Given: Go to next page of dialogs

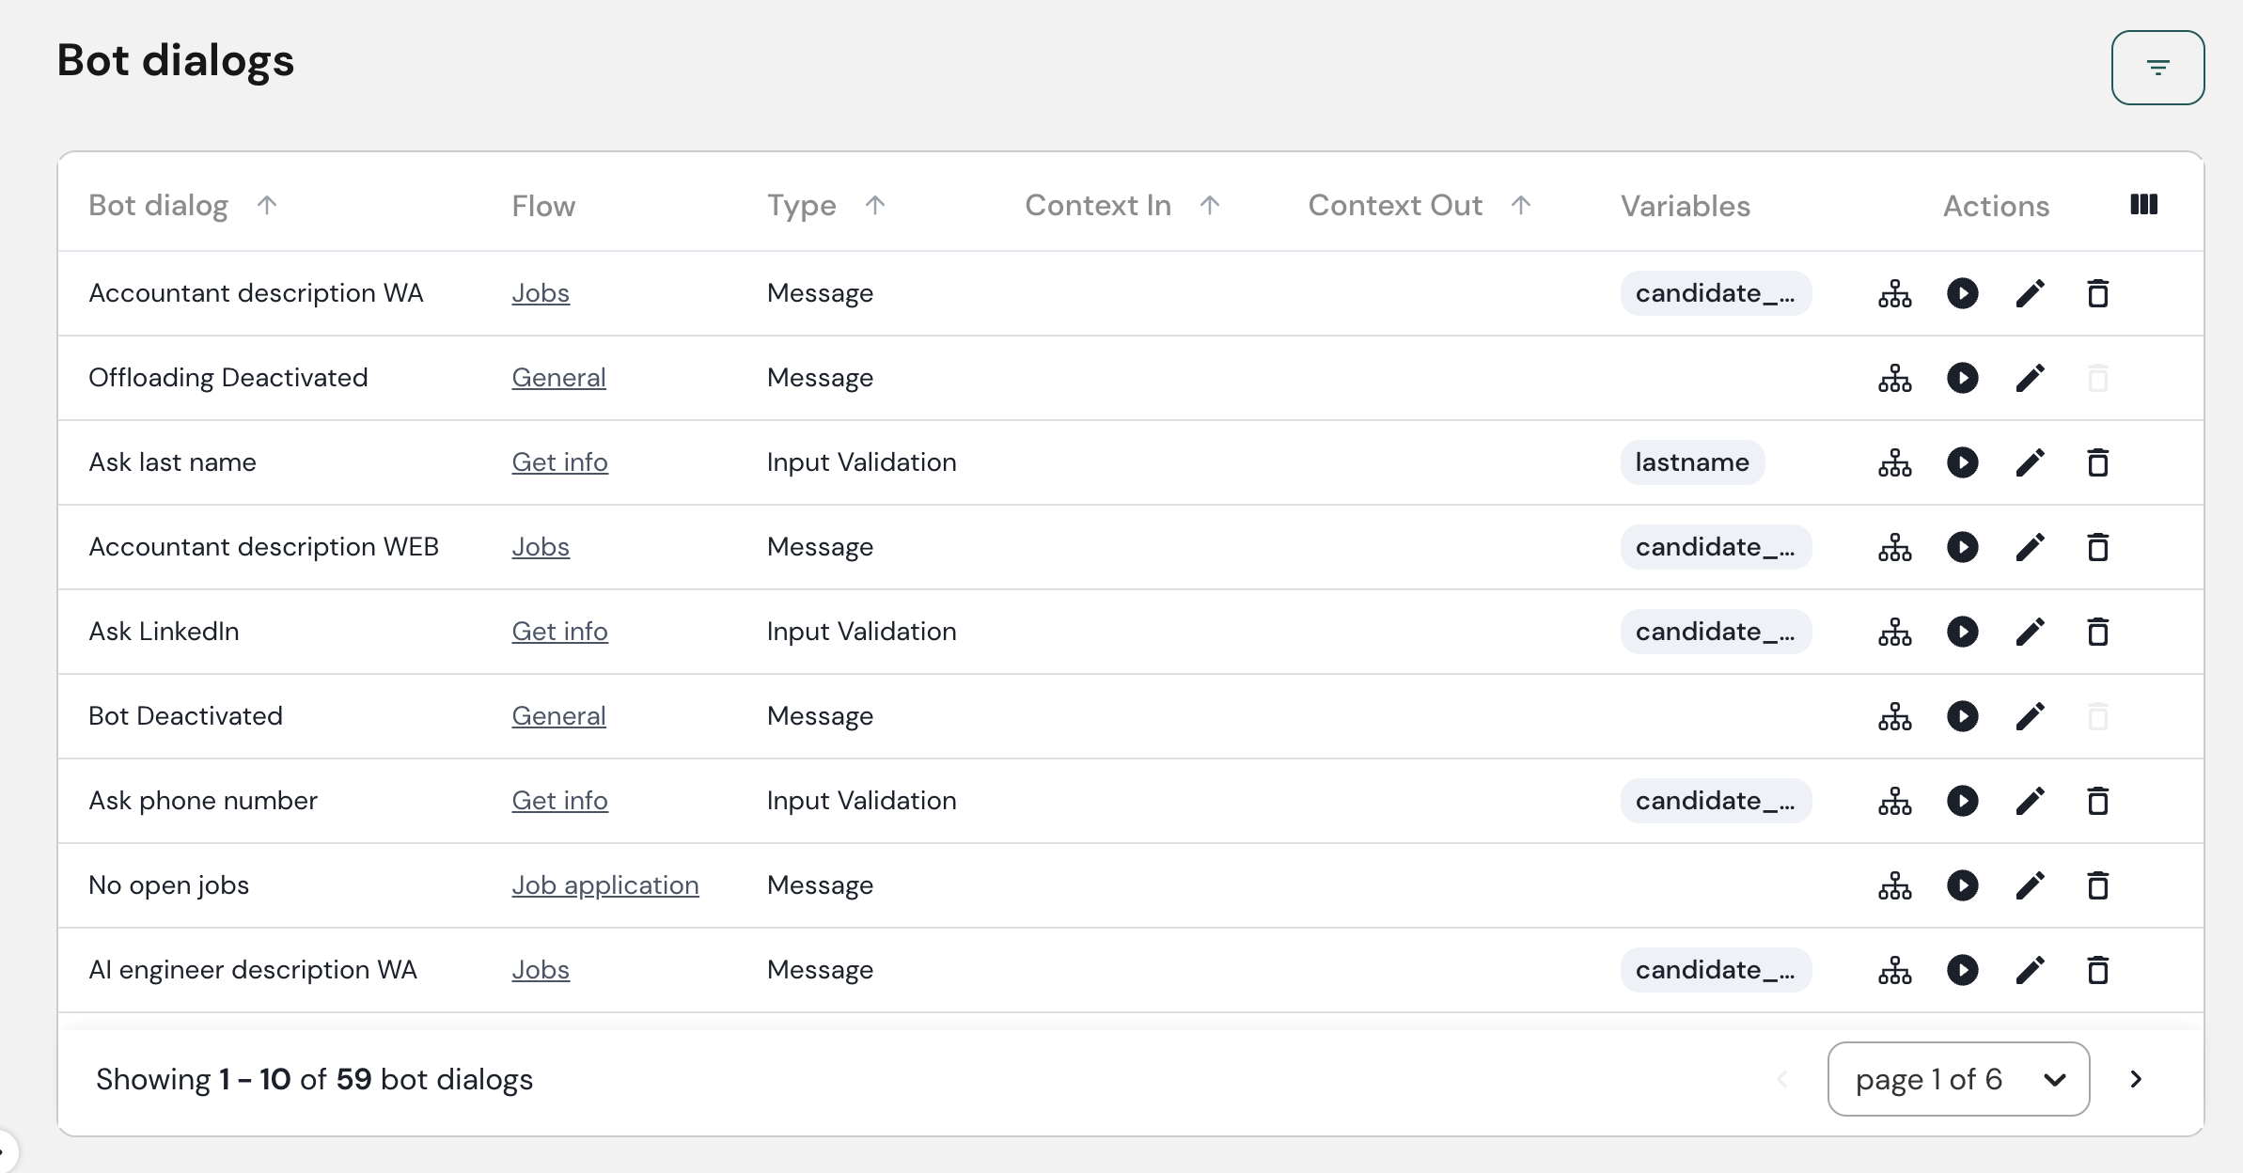Looking at the screenshot, I should coord(2136,1079).
